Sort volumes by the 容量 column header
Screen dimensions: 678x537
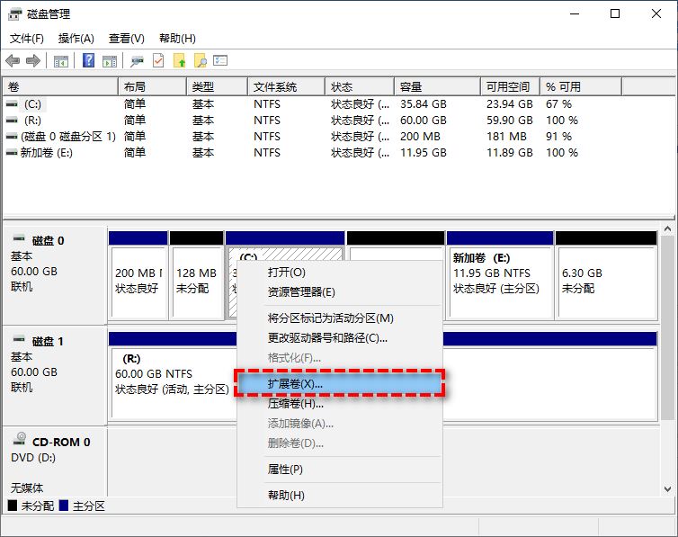[411, 87]
